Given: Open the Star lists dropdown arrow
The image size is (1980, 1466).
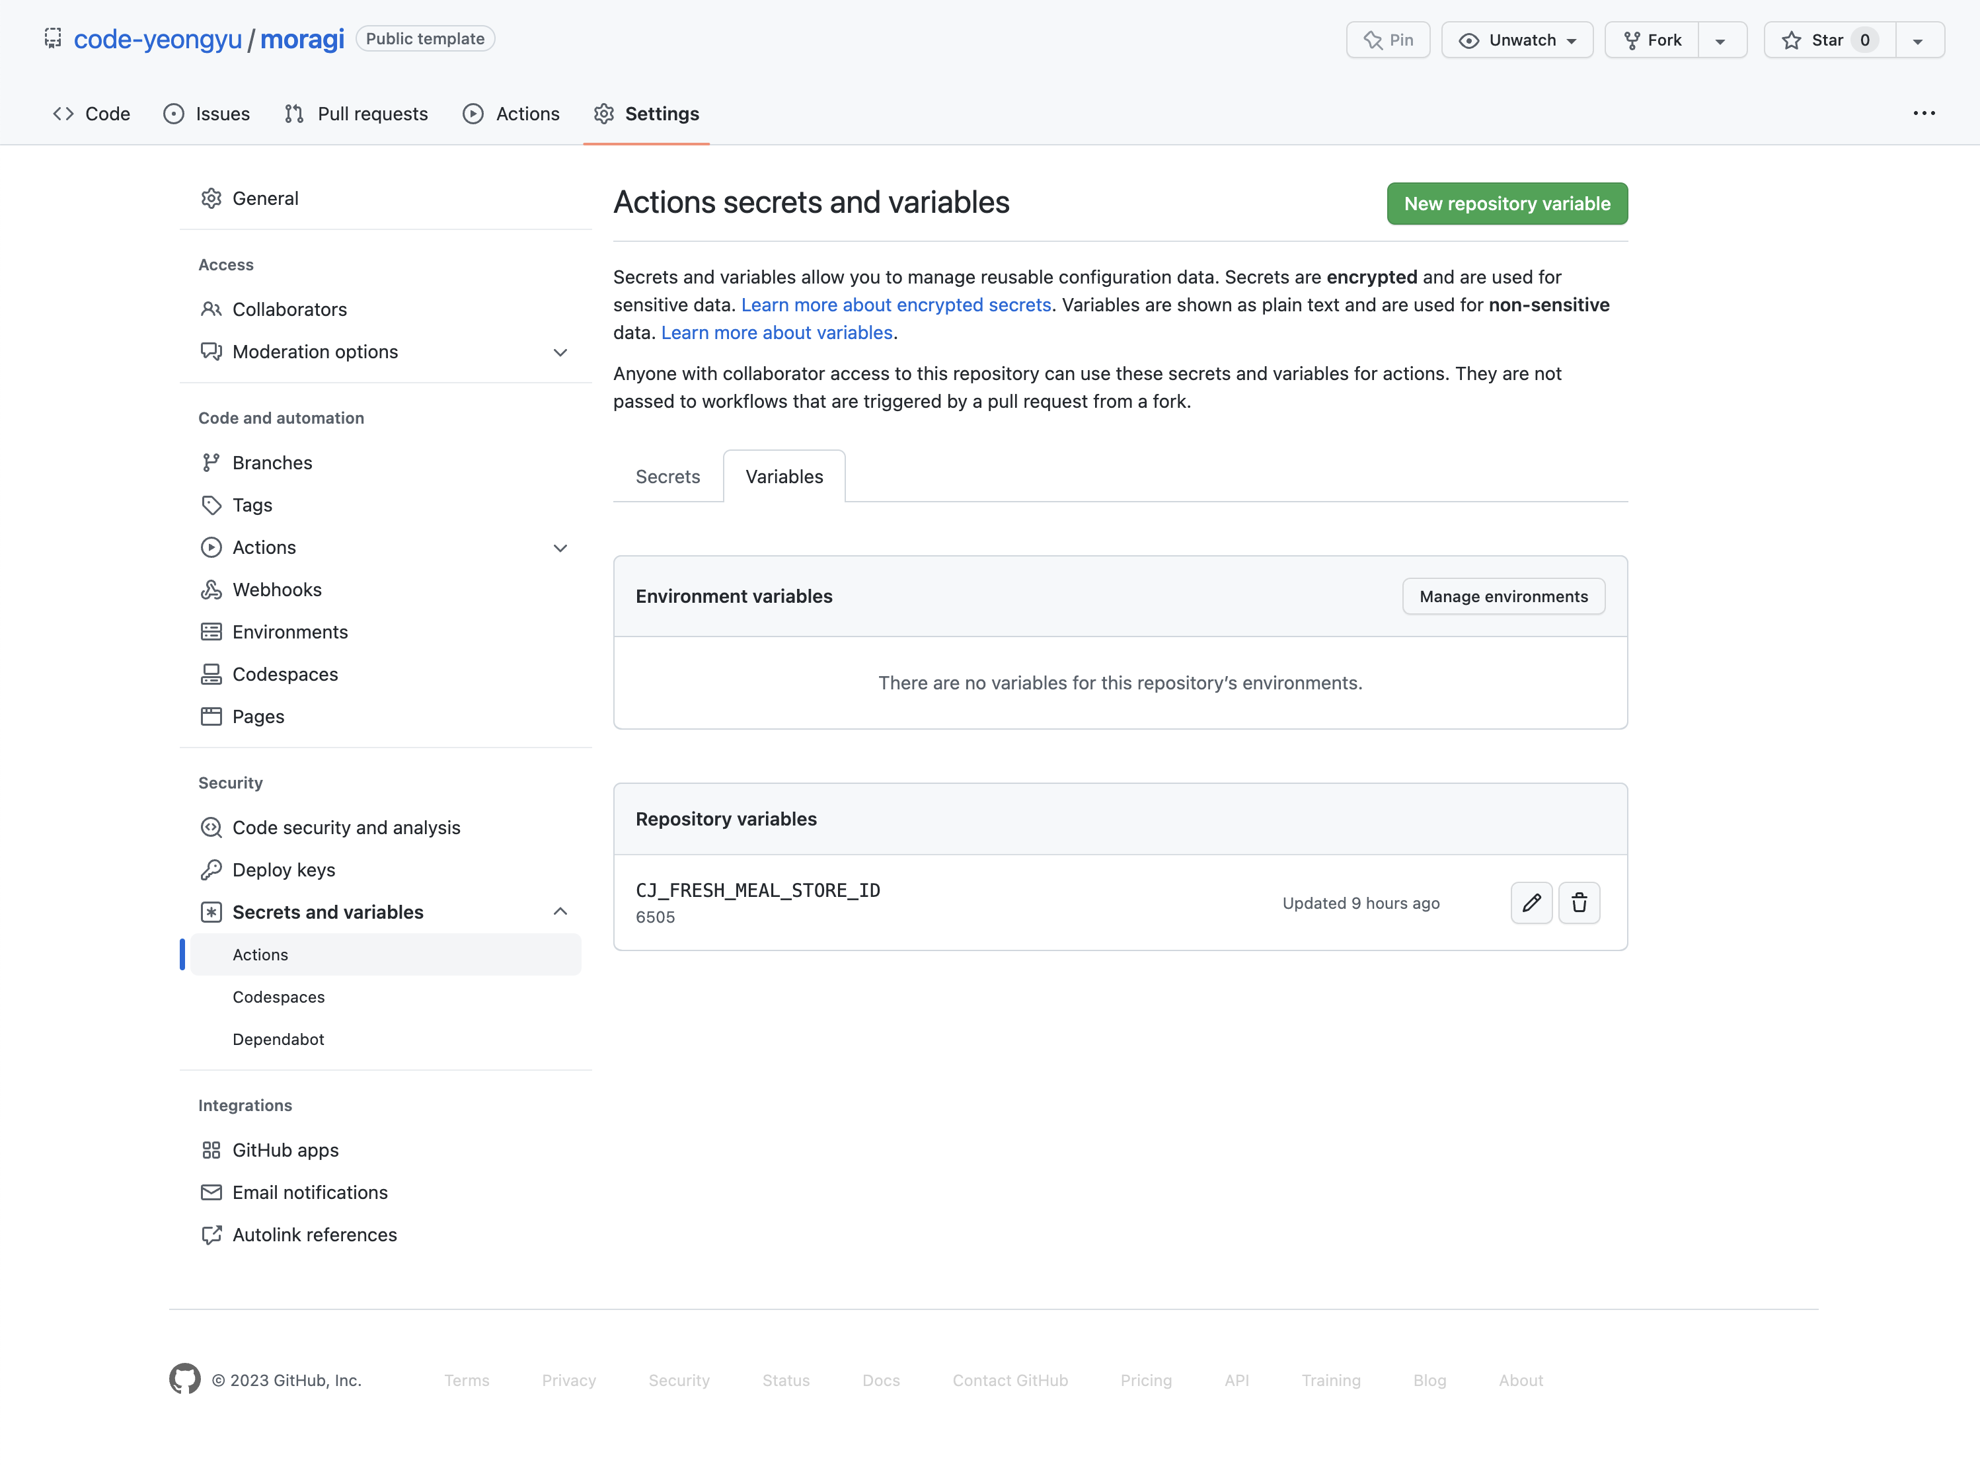Looking at the screenshot, I should (x=1918, y=41).
